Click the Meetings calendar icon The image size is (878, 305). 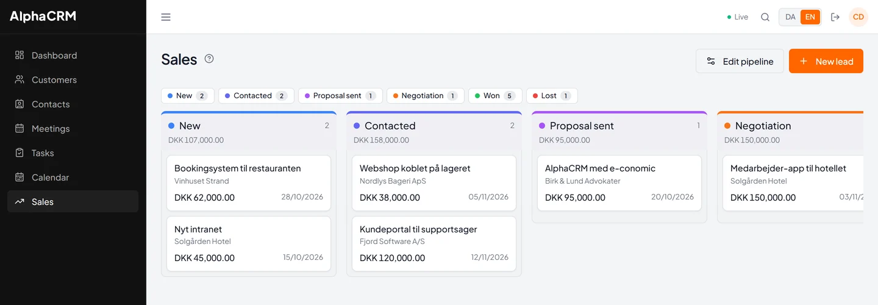tap(20, 128)
